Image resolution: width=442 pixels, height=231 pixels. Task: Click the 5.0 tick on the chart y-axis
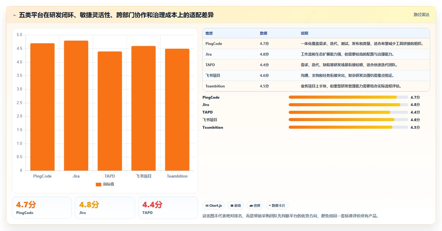coord(19,35)
